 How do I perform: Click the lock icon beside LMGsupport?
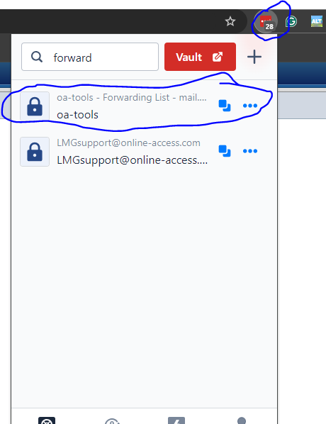[x=35, y=152]
